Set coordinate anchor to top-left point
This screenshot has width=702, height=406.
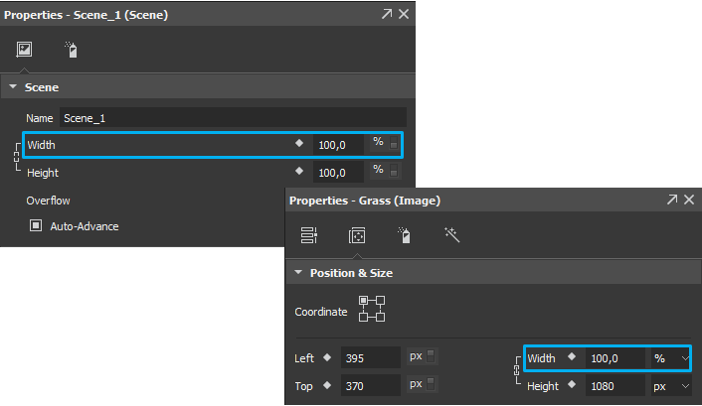click(363, 300)
